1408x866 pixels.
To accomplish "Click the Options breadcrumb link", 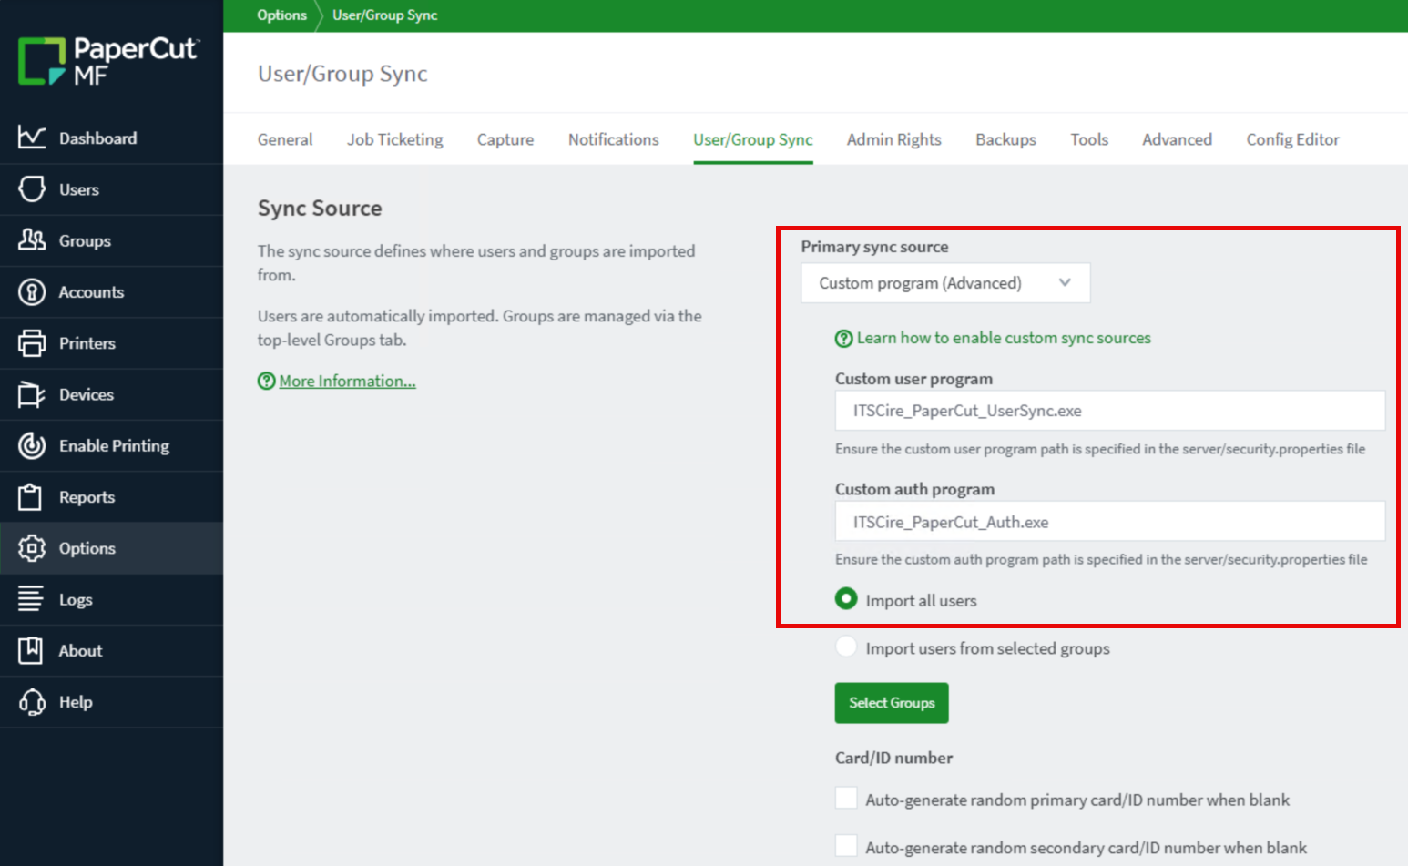I will 281,15.
